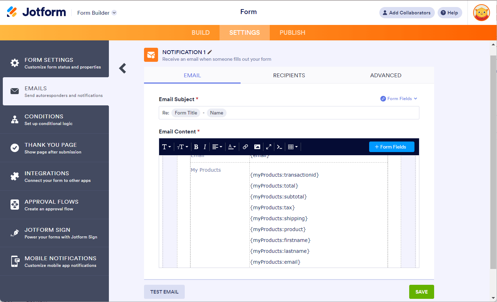Open the insert table dropdown
The width and height of the screenshot is (497, 302).
coord(293,147)
